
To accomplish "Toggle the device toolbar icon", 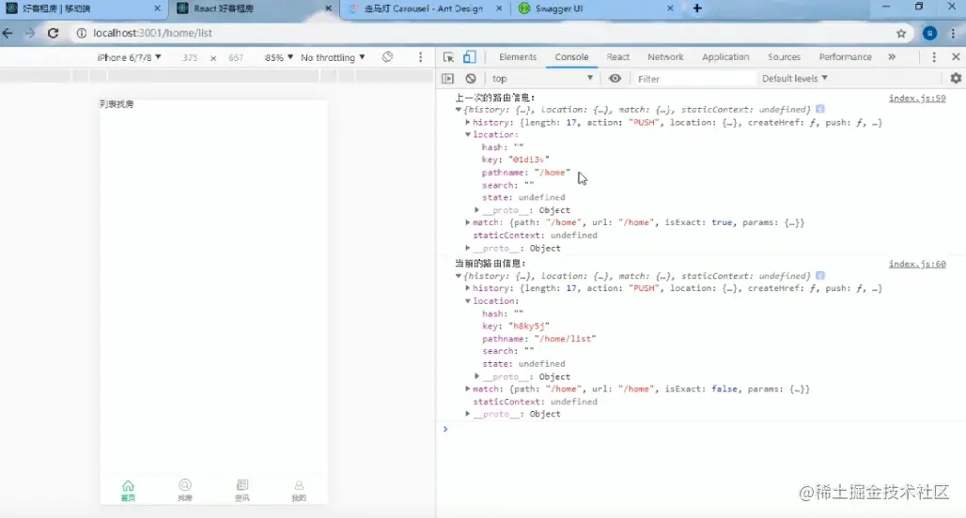I will click(470, 57).
